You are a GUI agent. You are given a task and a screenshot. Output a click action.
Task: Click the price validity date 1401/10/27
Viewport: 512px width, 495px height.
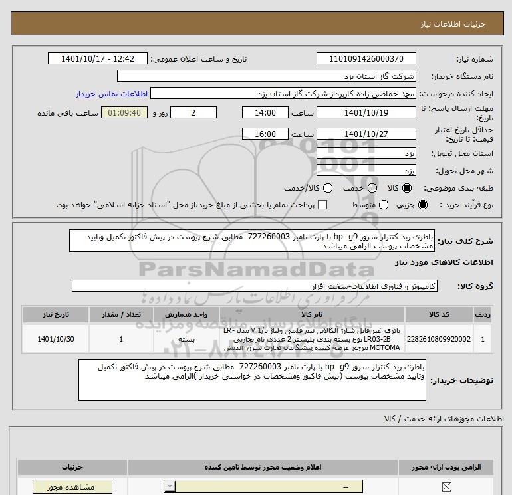(x=366, y=134)
